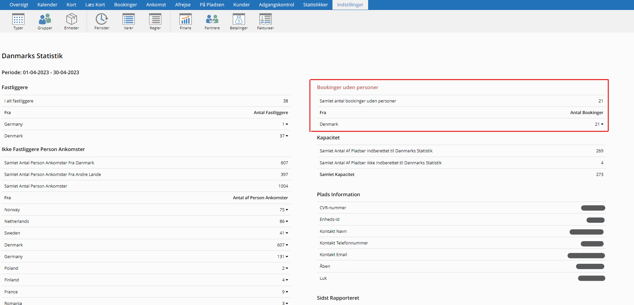
Task: Expand Norway person arrivals arrow
Action: pyautogui.click(x=287, y=210)
